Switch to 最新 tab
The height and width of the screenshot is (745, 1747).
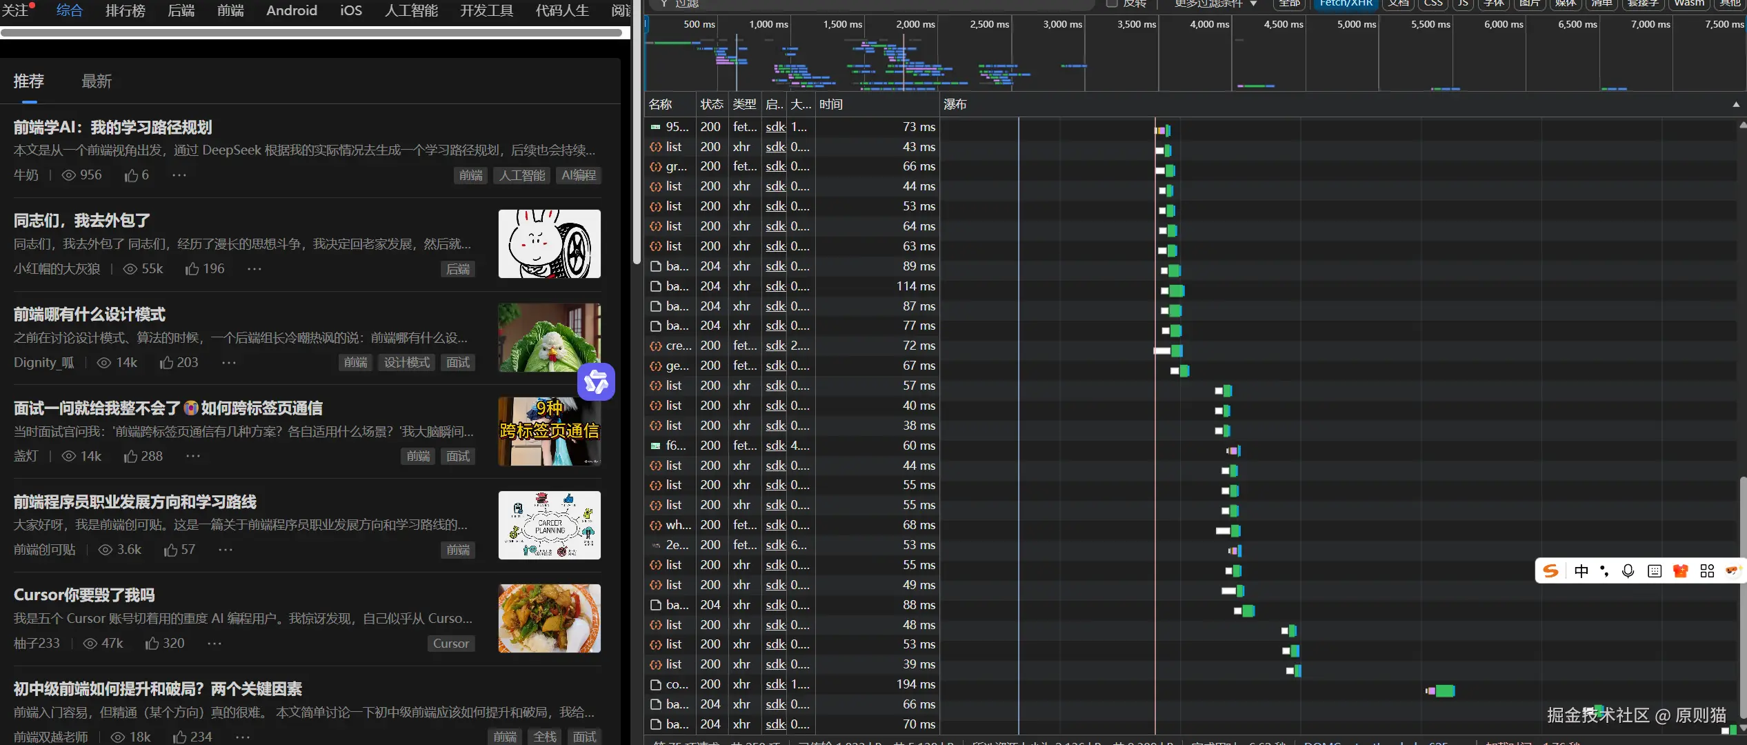tap(97, 81)
